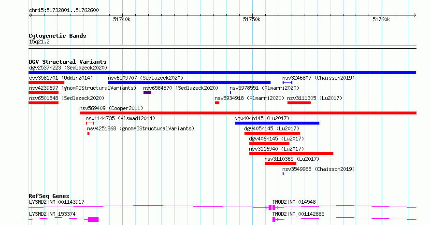Image resolution: width=430 pixels, height=225 pixels.
Task: Click the nsv3549988 (Chaisson2019) label
Action: 318,169
